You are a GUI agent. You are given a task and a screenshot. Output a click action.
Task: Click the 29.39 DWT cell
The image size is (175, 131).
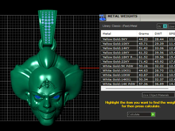(x=160, y=44)
